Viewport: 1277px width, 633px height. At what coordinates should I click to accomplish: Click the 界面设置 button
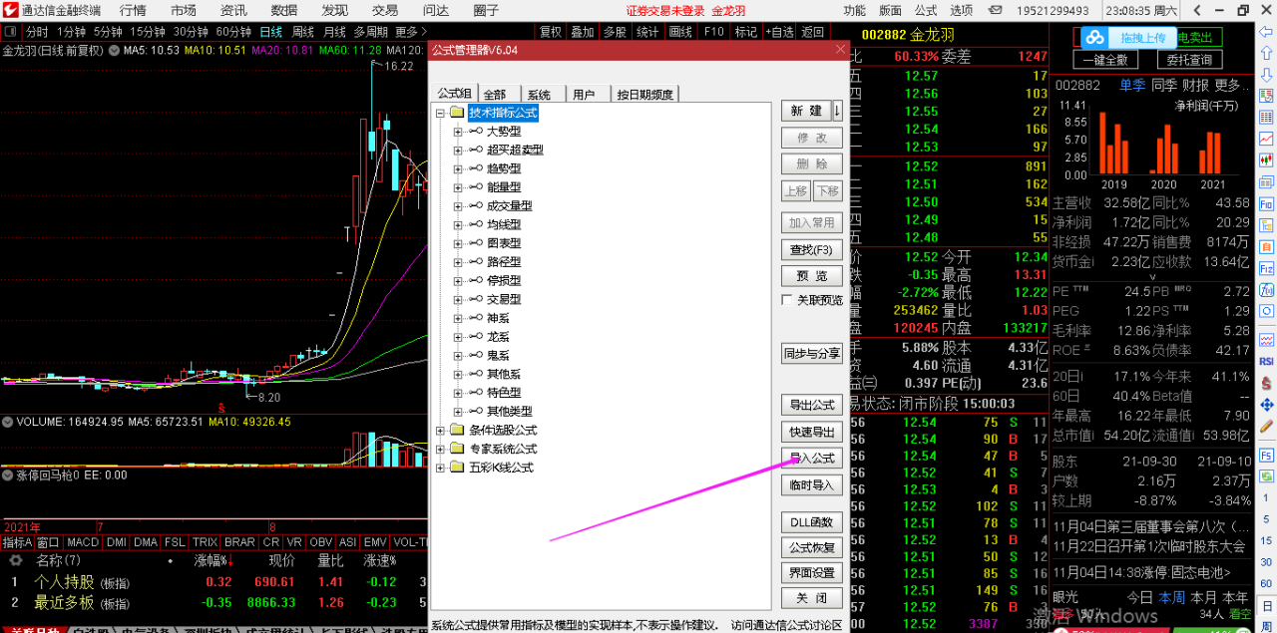pos(812,573)
